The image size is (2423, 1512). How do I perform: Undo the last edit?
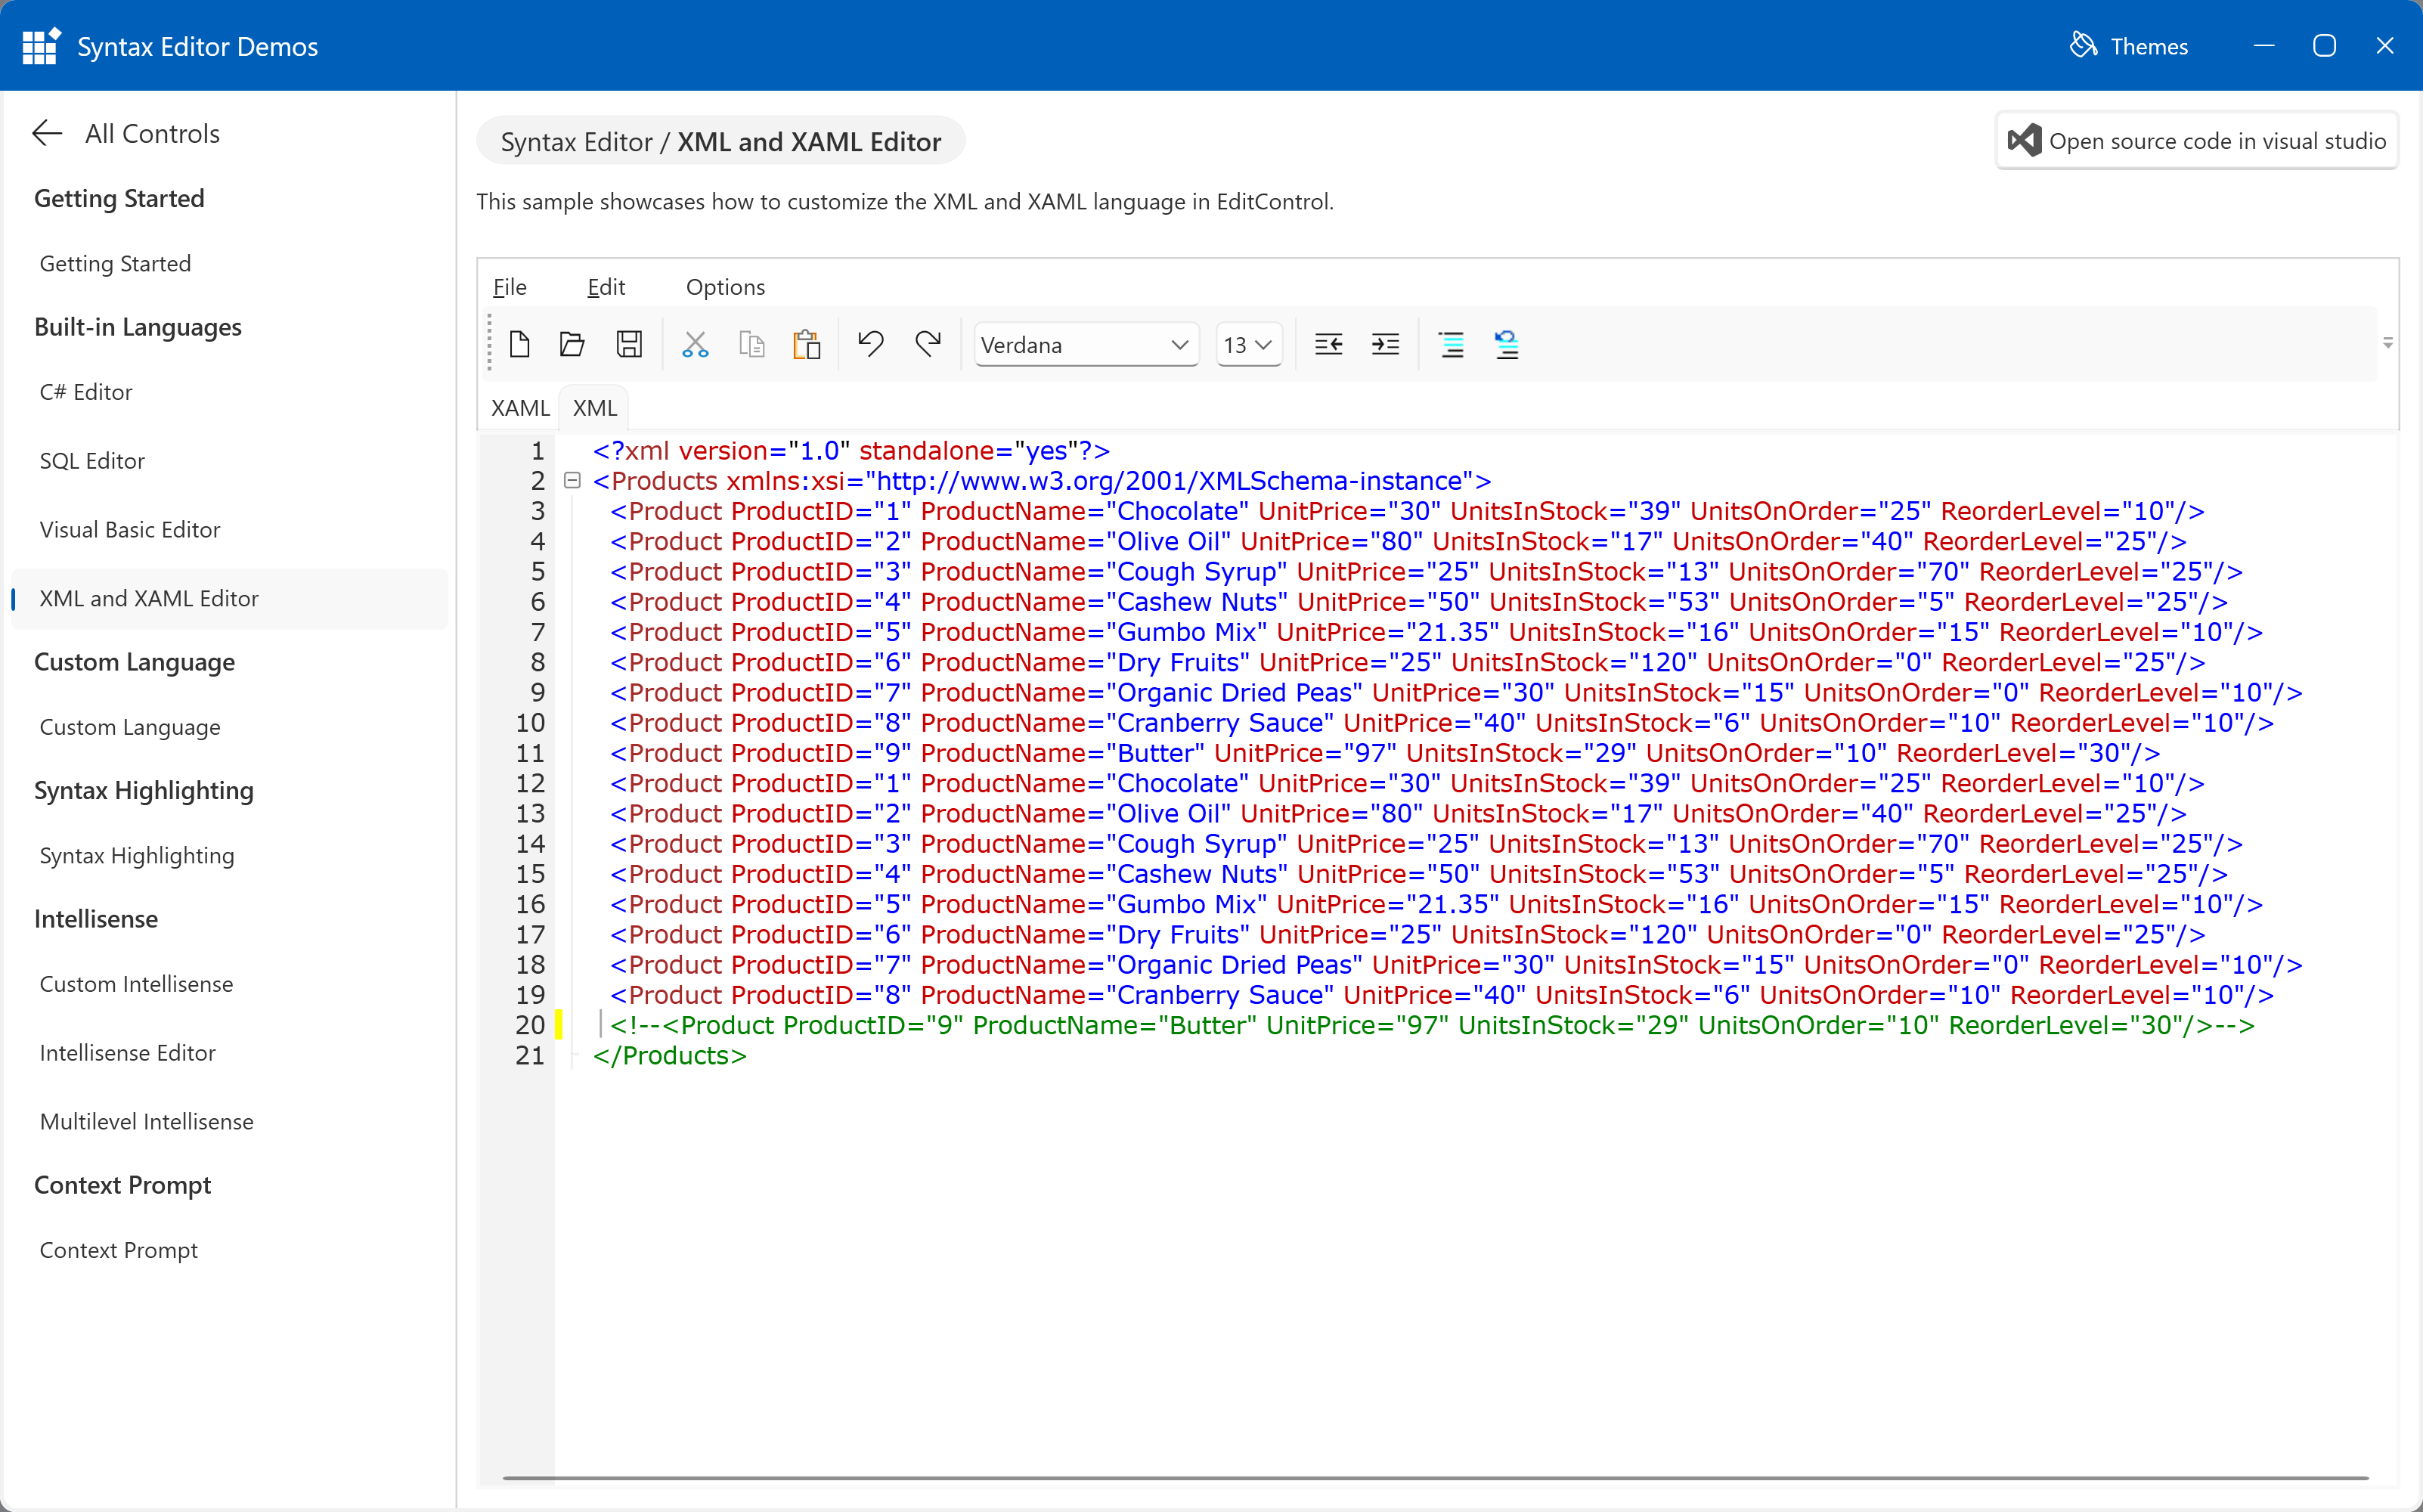tap(869, 344)
